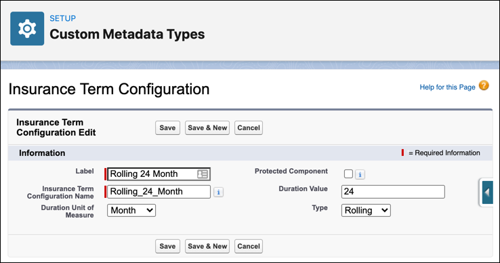Click the Duration Value input field

click(x=393, y=192)
